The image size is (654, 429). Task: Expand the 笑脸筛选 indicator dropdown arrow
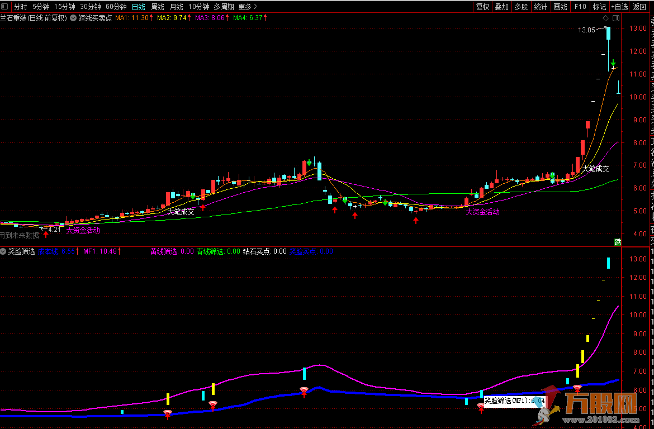pos(3,251)
